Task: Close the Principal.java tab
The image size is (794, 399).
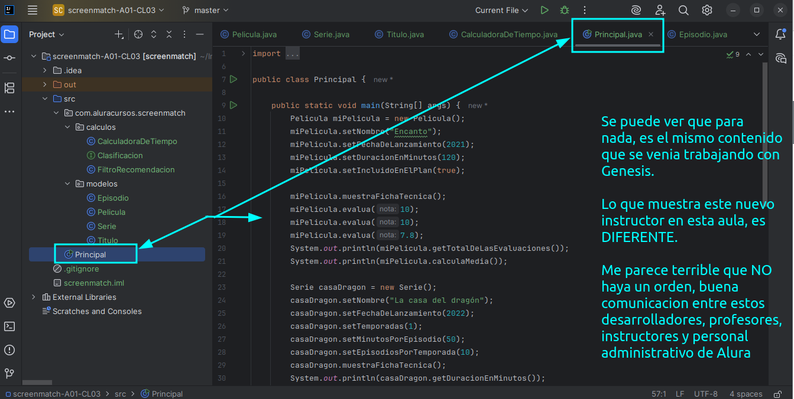Action: 651,34
